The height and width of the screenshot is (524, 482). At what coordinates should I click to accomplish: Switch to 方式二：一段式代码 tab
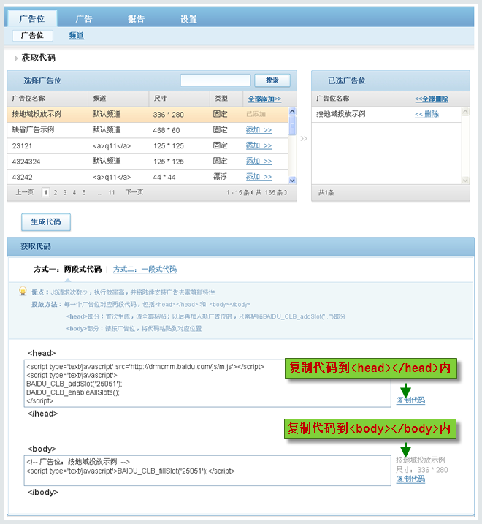[x=145, y=269]
